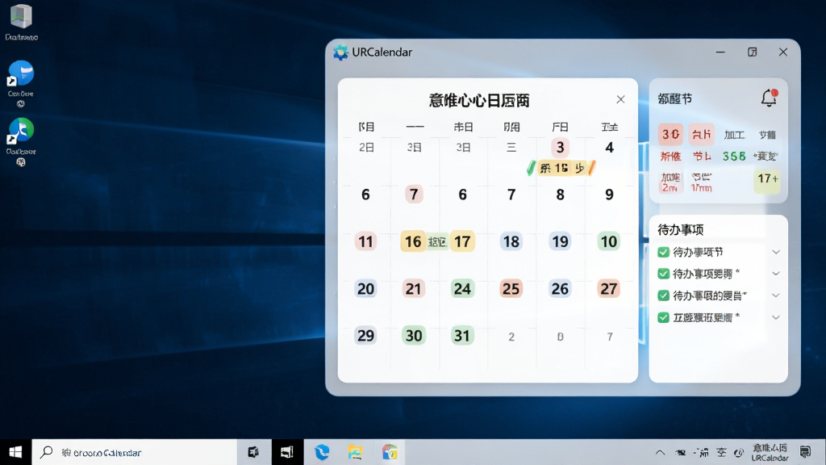Select the pink-highlighted date 7

(x=414, y=195)
